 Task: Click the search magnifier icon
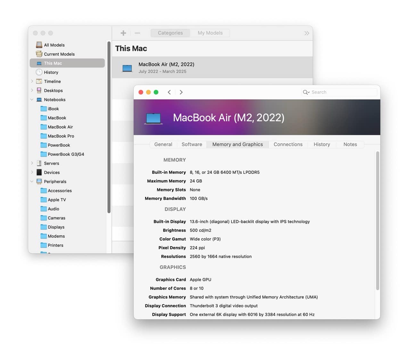pyautogui.click(x=306, y=92)
